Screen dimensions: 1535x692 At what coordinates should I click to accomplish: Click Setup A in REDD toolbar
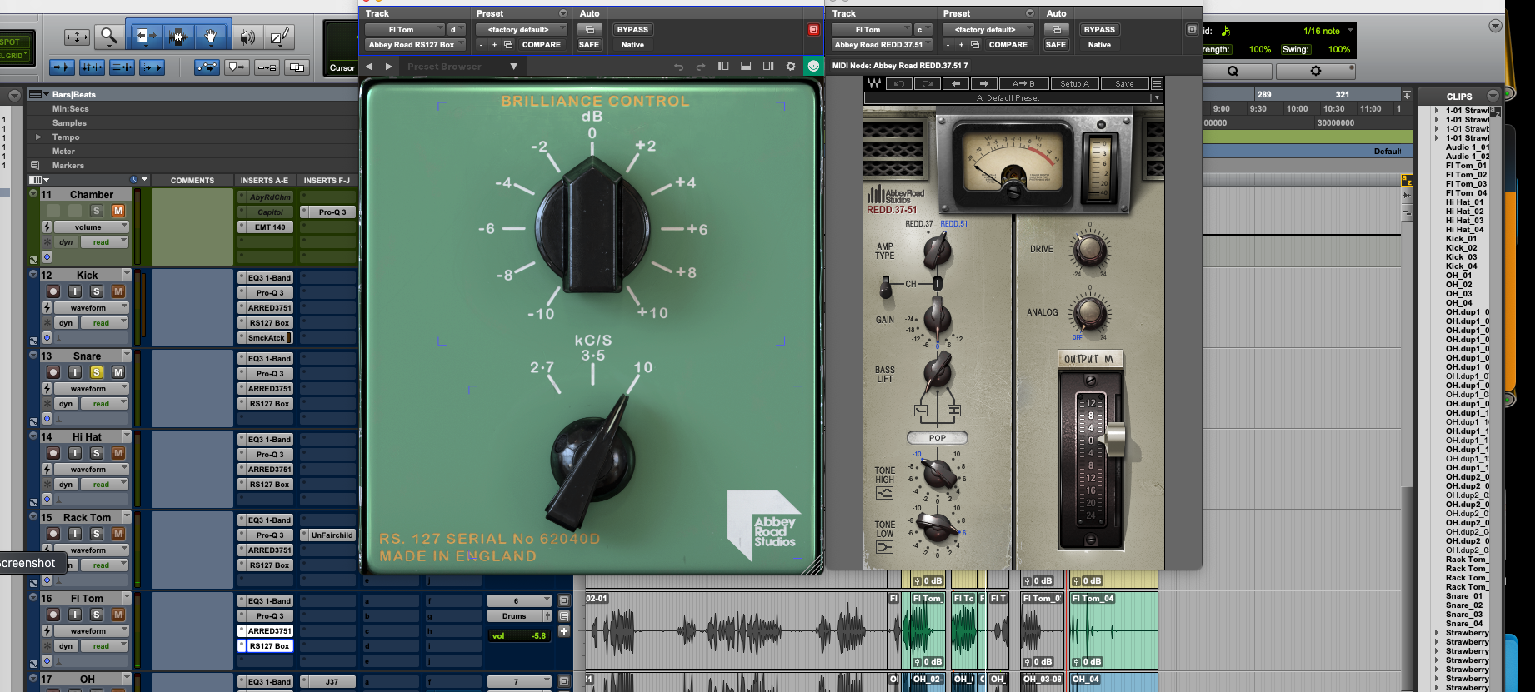pos(1074,84)
